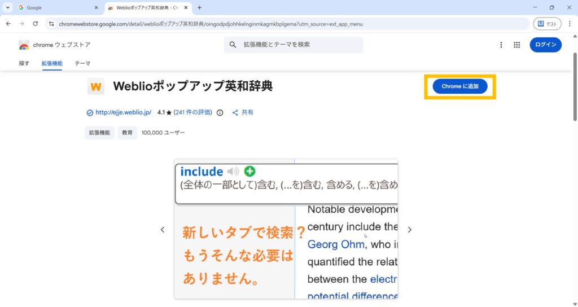Click the Chrome web store rainbow logo
578x307 pixels.
coord(24,45)
